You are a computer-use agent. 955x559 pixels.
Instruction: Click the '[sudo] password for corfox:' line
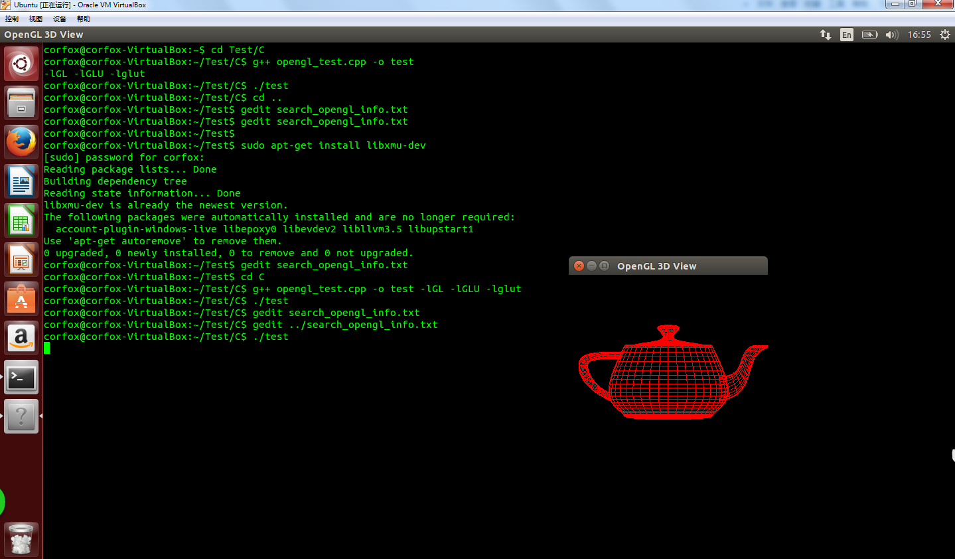click(x=124, y=157)
